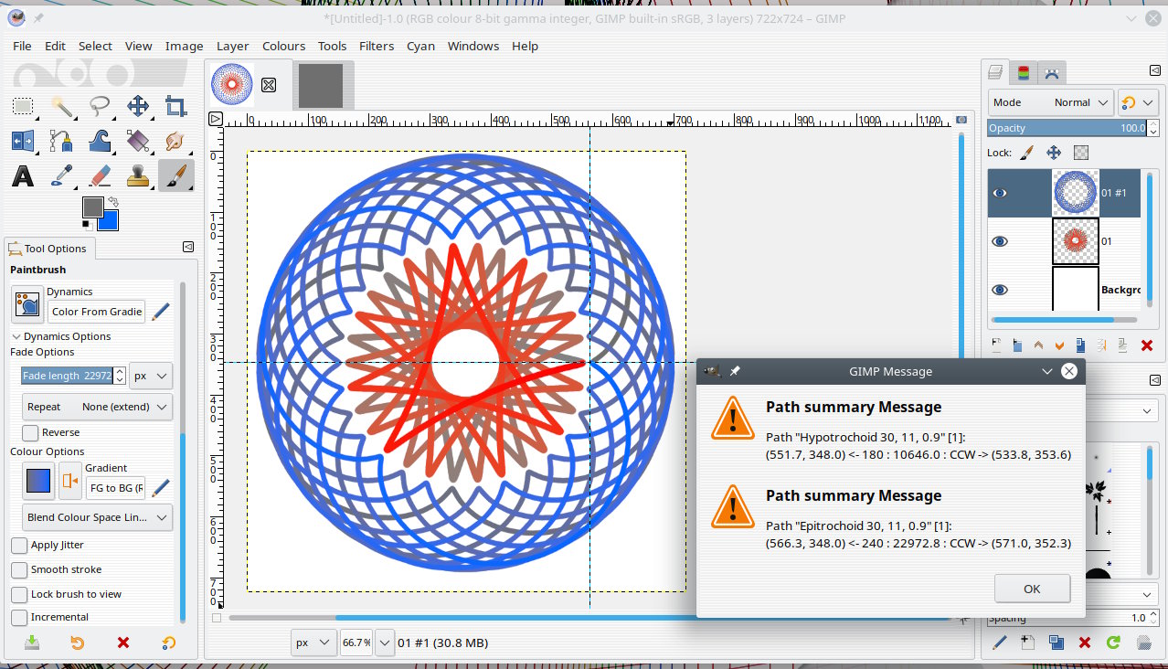Screen dimensions: 1168x669
Task: Choose the Eraser tool
Action: 100,175
